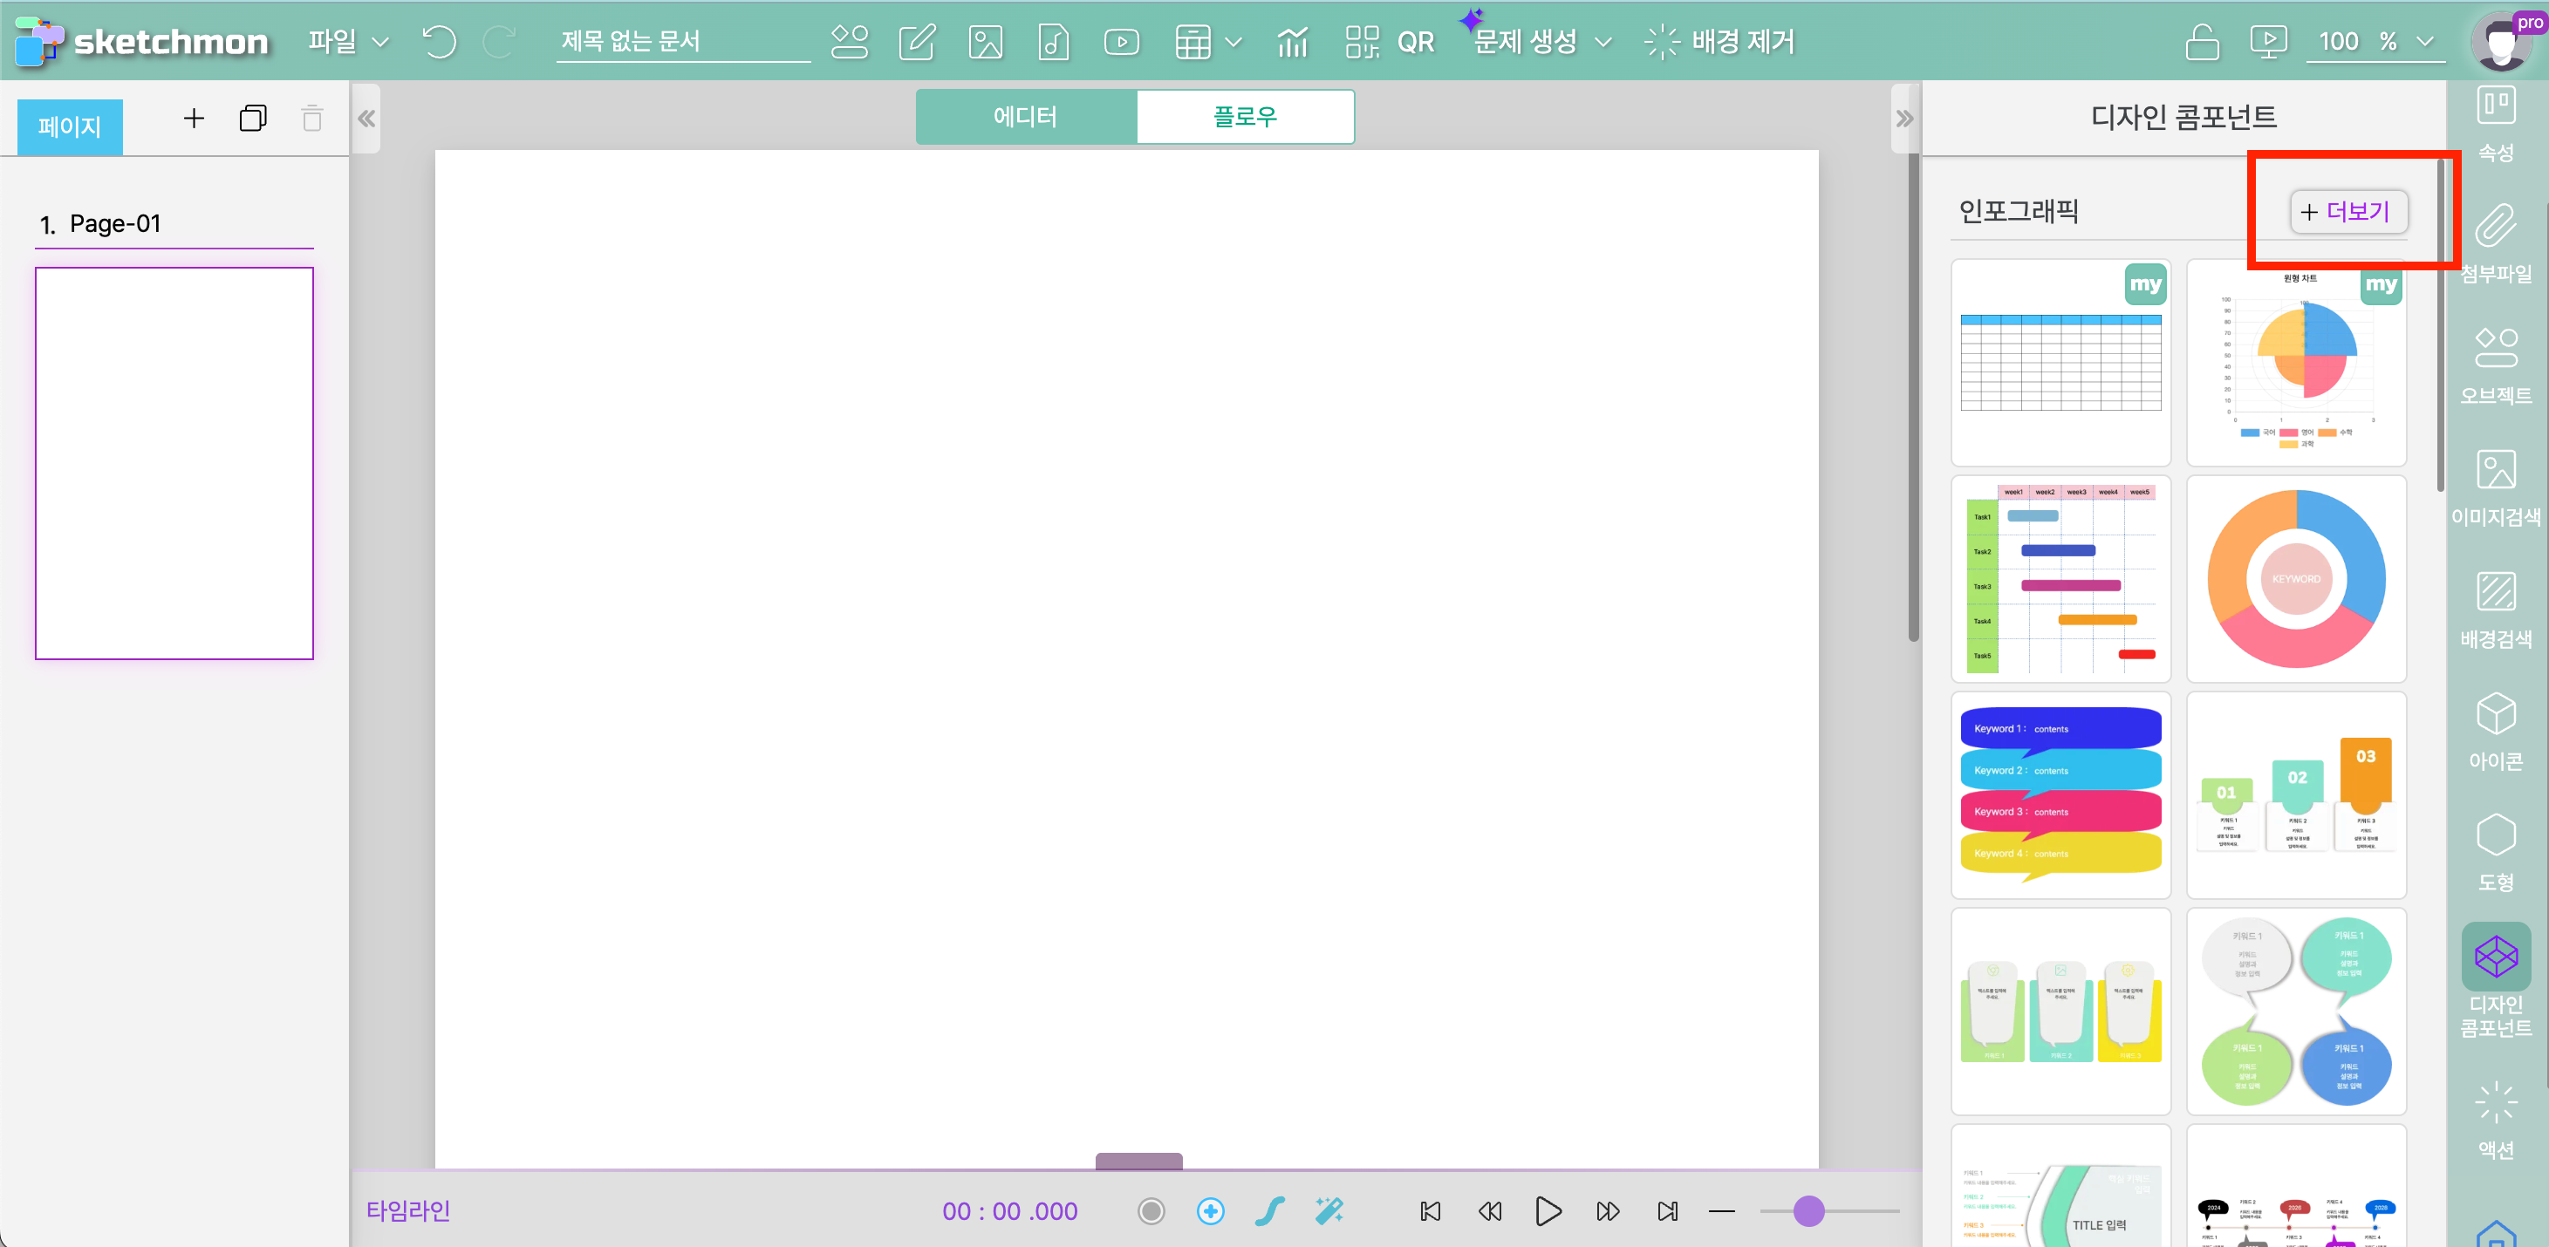Toggle the timeline record button
Viewport: 2549px width, 1247px height.
1151,1210
